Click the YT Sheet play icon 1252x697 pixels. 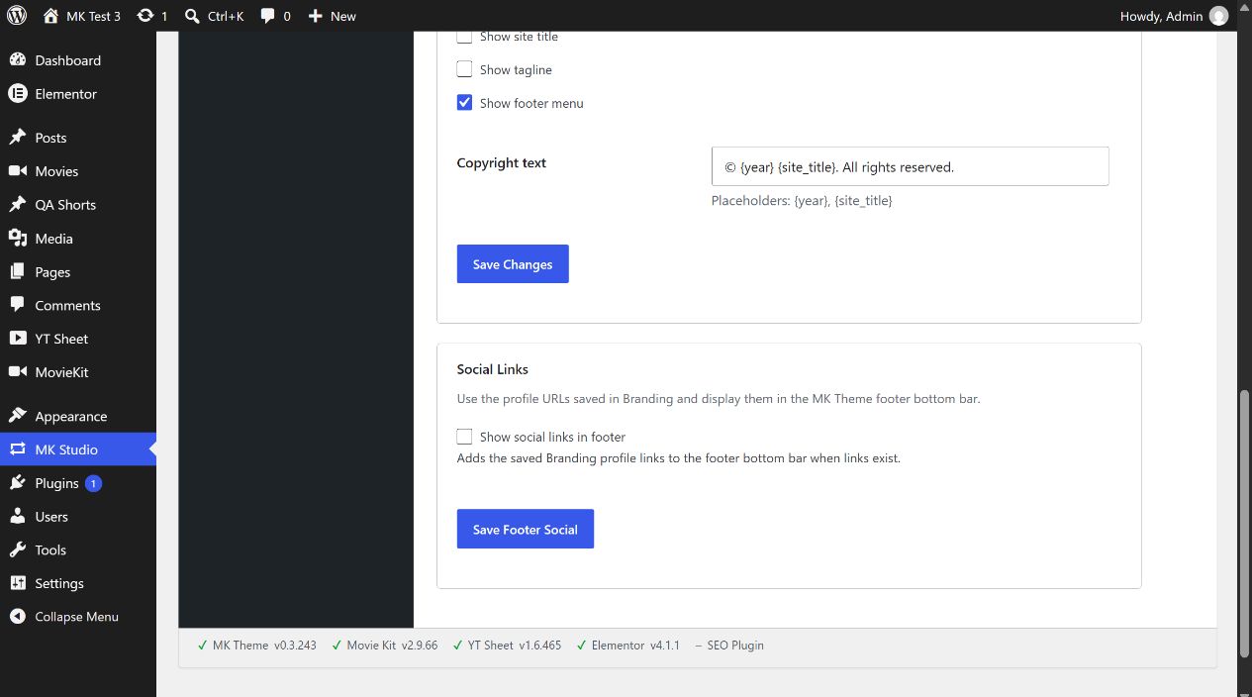(17, 339)
